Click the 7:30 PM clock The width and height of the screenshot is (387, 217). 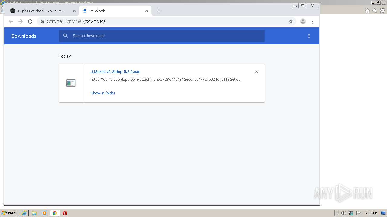pyautogui.click(x=371, y=213)
